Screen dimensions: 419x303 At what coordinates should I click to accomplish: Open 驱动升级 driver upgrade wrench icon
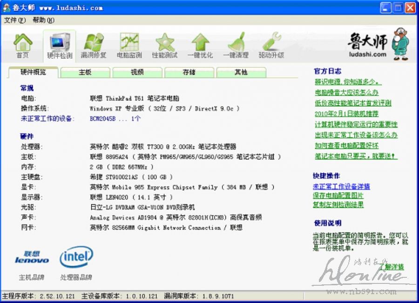pyautogui.click(x=271, y=46)
